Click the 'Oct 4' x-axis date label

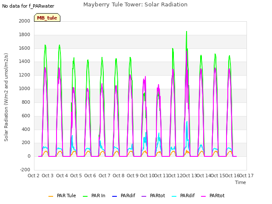pyautogui.click(x=62, y=176)
